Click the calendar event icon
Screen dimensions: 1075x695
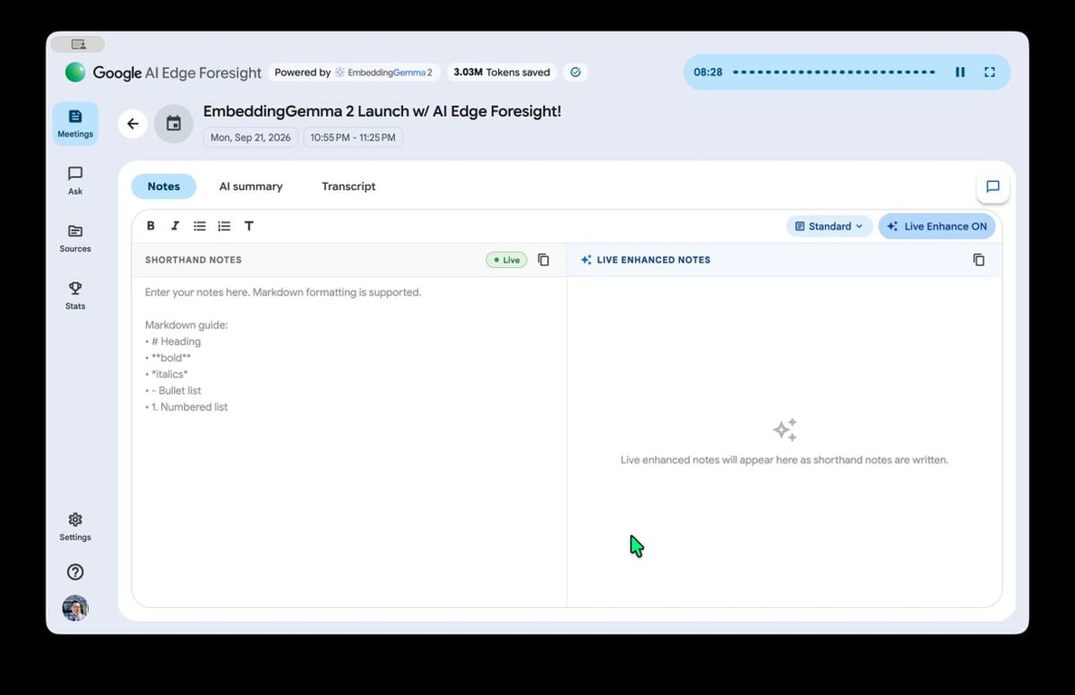[x=174, y=124]
